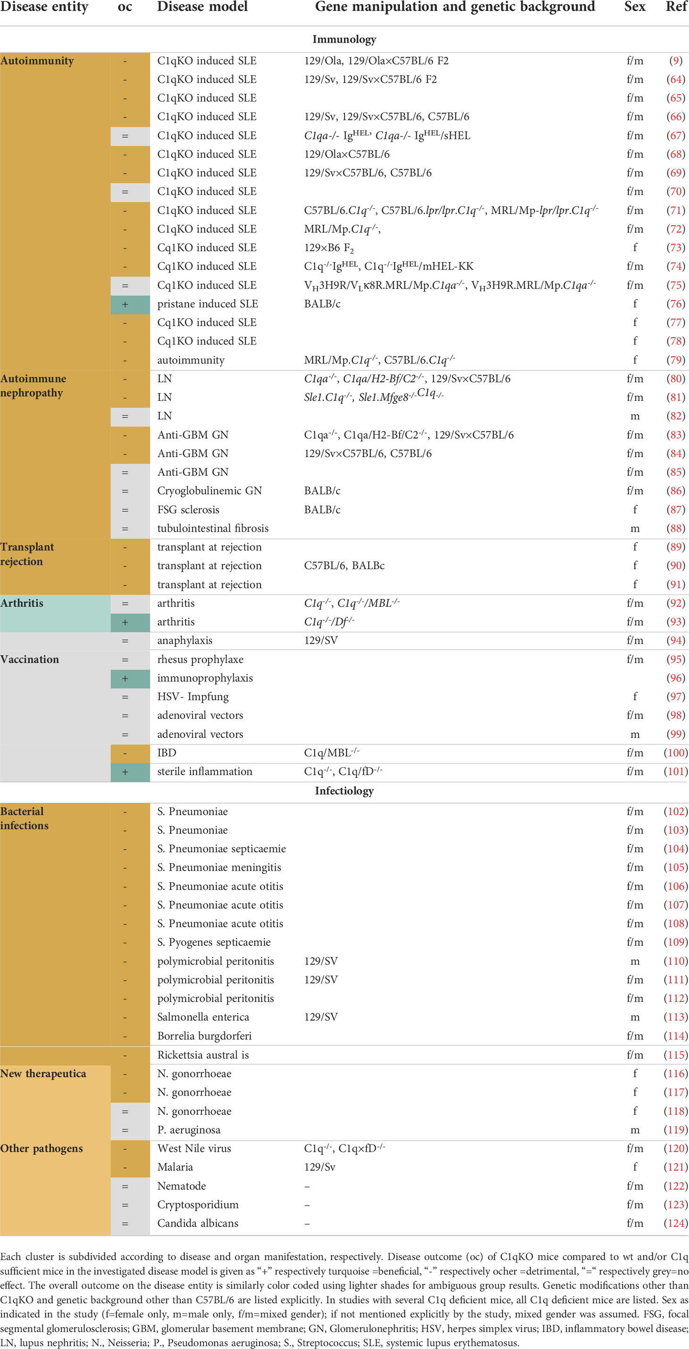Click the "Bacterial infections" entity label

point(25,818)
